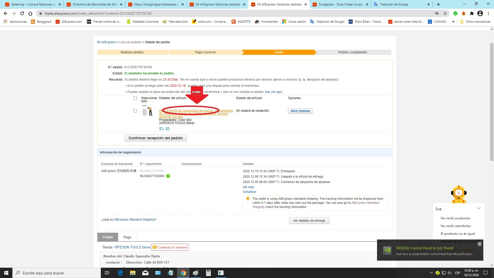Viewport: 494px width, 278px height.
Task: Click the page vertical scrollbar thumb
Action: [x=492, y=102]
